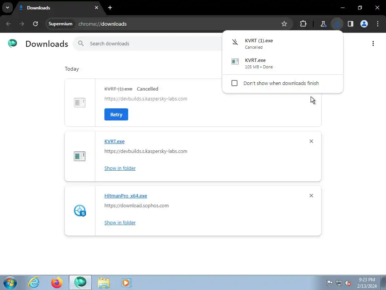Click the cancelled KVRT (1).exe file icon
386x290 pixels.
coord(80,103)
